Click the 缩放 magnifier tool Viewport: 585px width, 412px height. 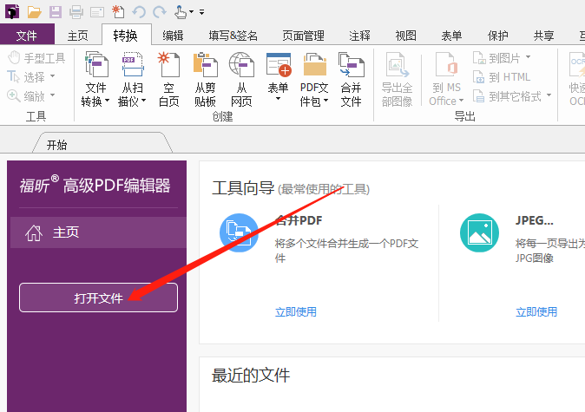[27, 96]
